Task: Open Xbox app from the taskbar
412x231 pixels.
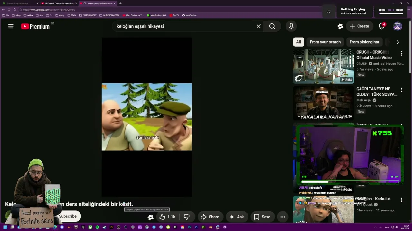Action: coord(90,227)
